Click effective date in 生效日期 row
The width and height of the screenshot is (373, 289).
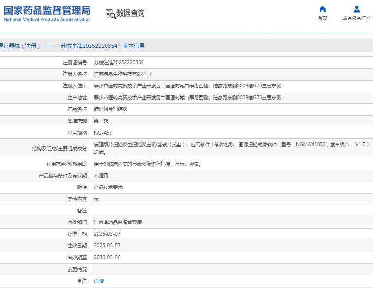107,245
